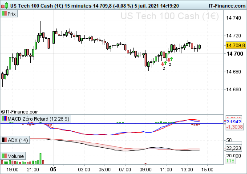The image size is (247, 174).
Task: Click the MACD indicator color icon
Action: point(4,118)
